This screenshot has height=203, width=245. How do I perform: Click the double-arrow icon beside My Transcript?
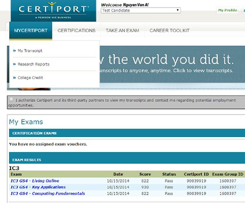[x=14, y=51]
